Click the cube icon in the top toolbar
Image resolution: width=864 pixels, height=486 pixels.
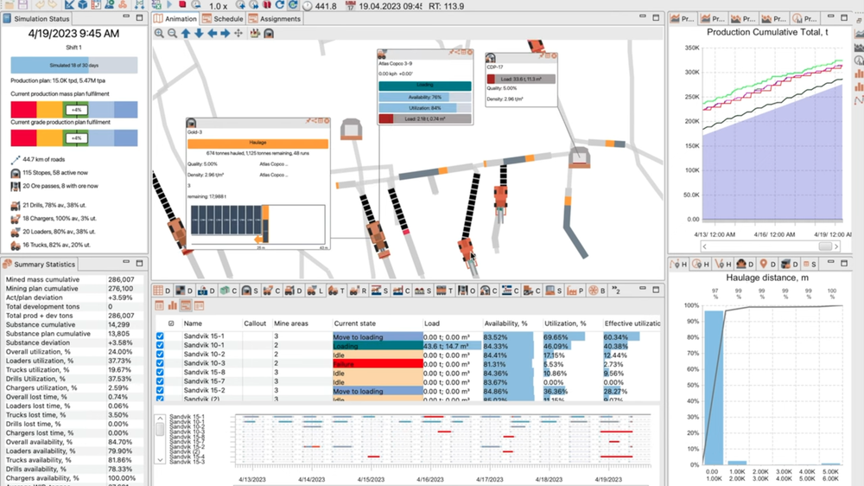click(83, 5)
